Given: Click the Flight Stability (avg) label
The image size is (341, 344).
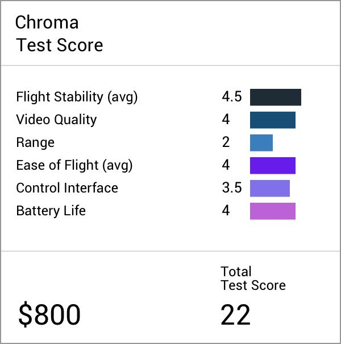Looking at the screenshot, I should (77, 97).
